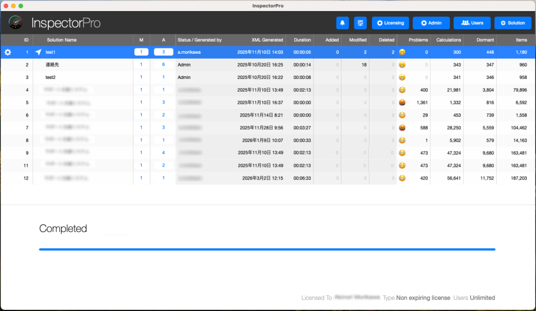Image resolution: width=536 pixels, height=311 pixels.
Task: Click the M count 1 on test1 row
Action: (x=141, y=52)
